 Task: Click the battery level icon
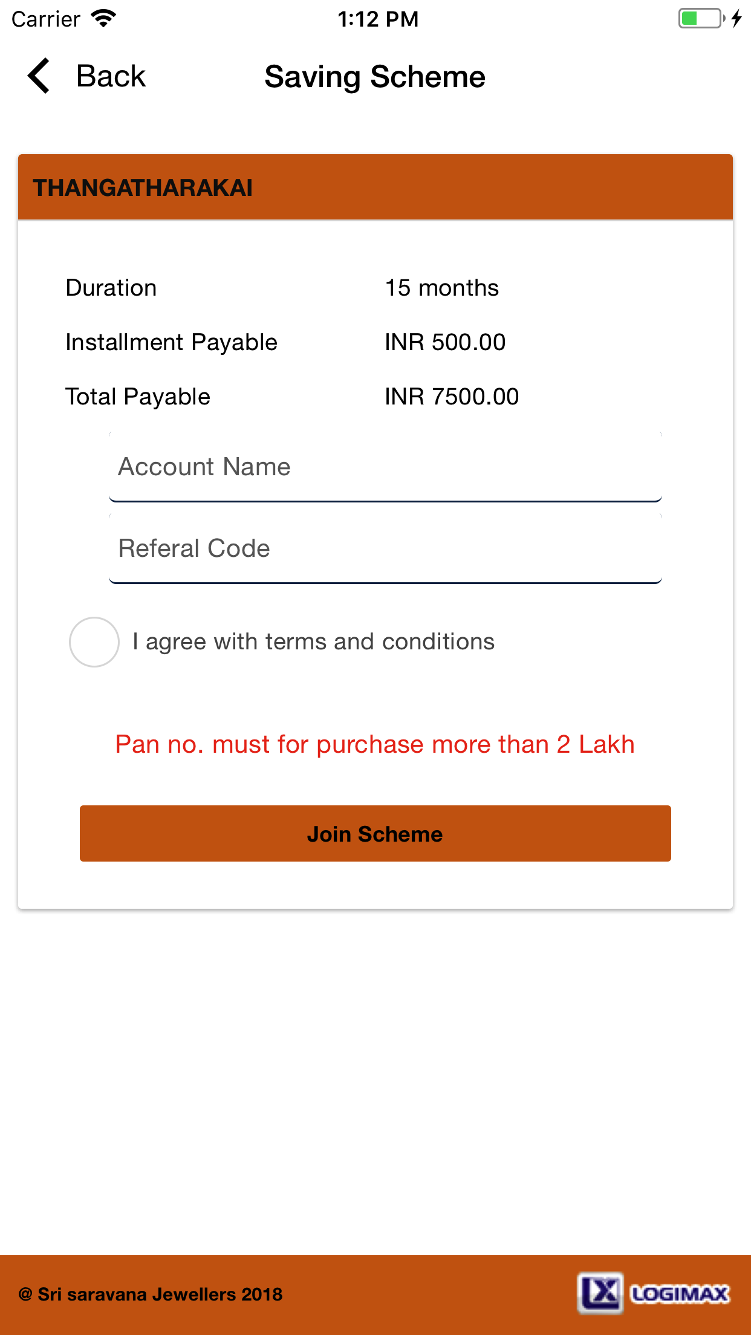[700, 19]
